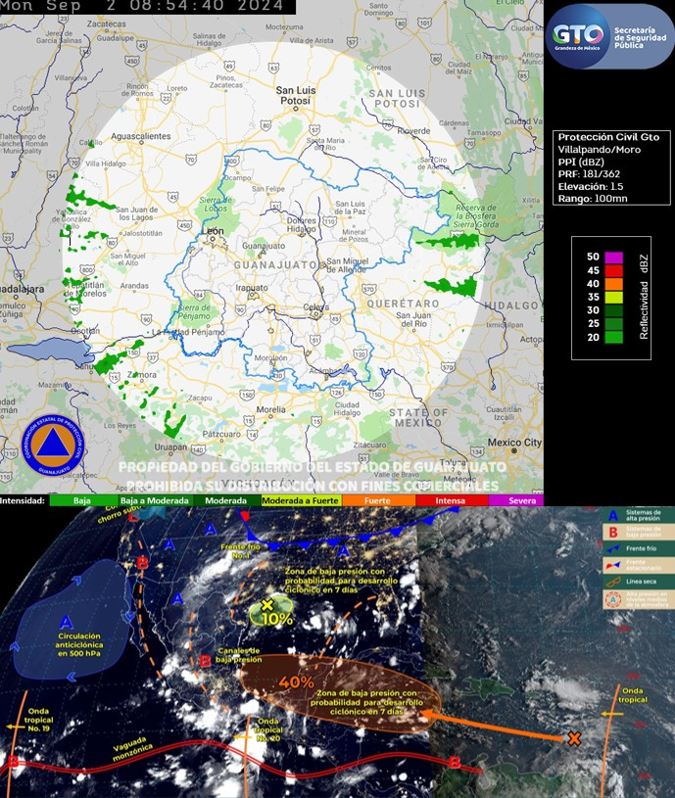This screenshot has width=675, height=798.
Task: Click the 'PPI (dBZ)' line
Action: coord(581,162)
